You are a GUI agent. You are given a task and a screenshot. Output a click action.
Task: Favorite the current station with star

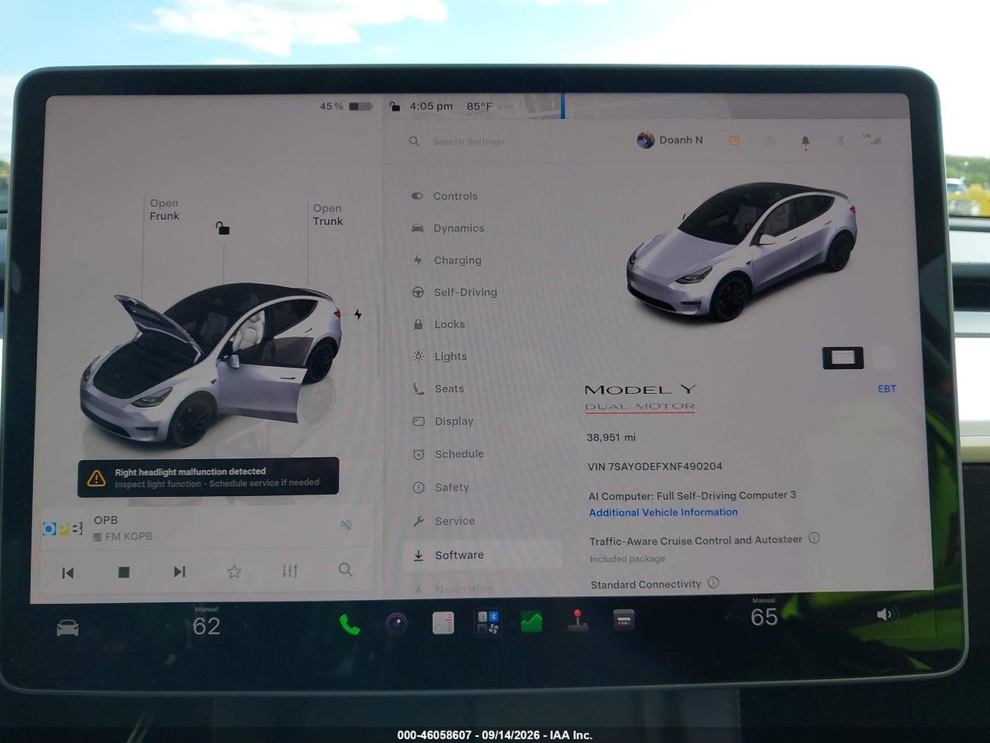coord(234,572)
